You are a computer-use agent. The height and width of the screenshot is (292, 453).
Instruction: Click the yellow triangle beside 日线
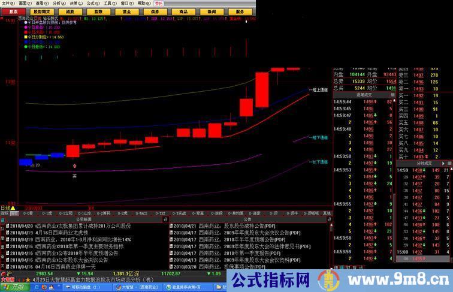pyautogui.click(x=13, y=207)
